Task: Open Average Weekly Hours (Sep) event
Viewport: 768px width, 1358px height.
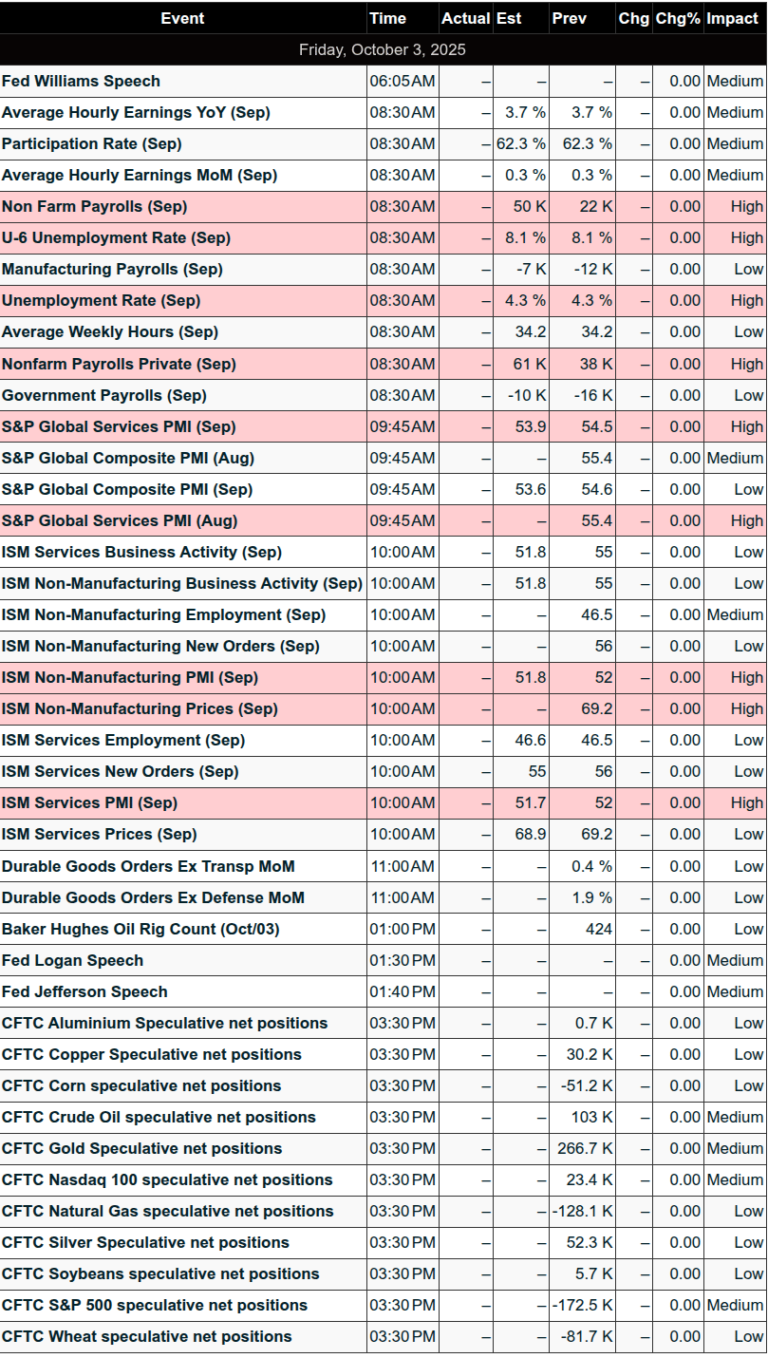Action: 110,331
